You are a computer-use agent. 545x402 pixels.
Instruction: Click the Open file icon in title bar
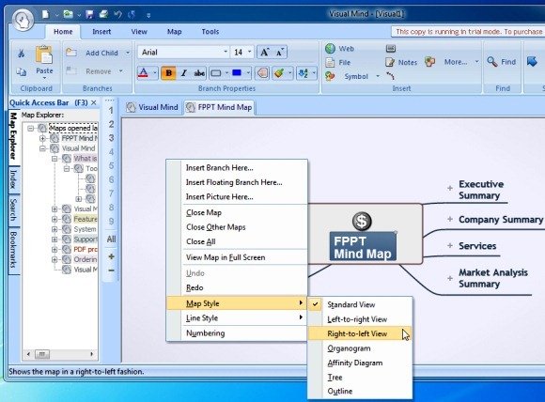point(68,14)
